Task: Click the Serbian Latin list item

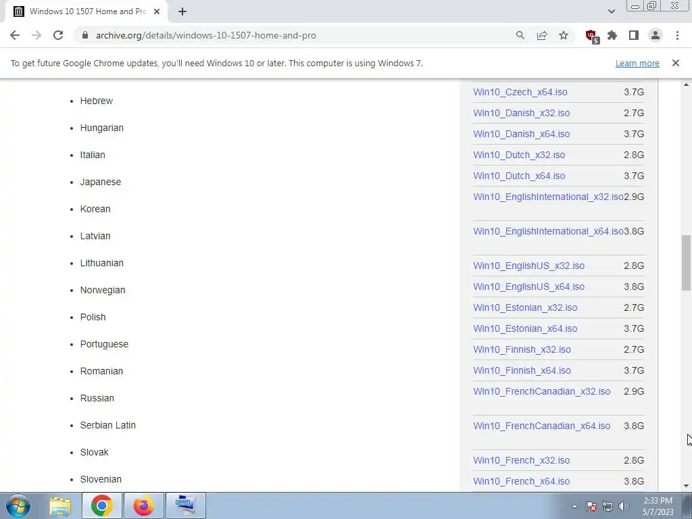Action: pyautogui.click(x=107, y=426)
